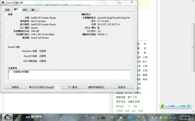Go to next page with 下一頁(N)
Screen dimensions: 195x121
73,87
